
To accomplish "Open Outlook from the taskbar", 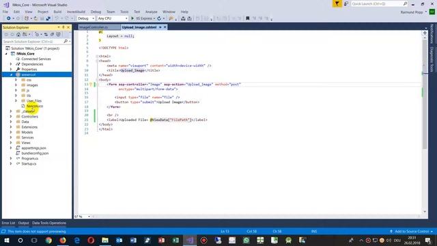I will (x=119, y=240).
